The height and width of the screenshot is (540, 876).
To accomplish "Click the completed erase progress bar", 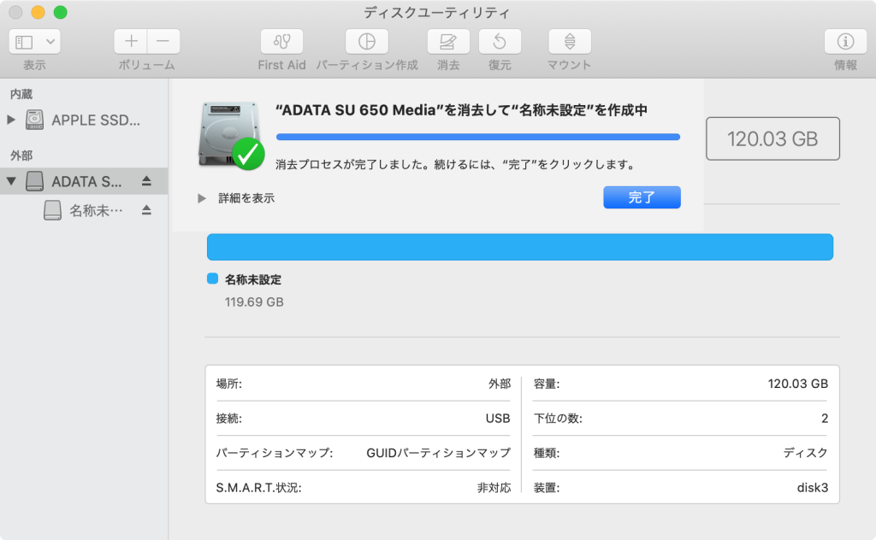I will click(477, 137).
